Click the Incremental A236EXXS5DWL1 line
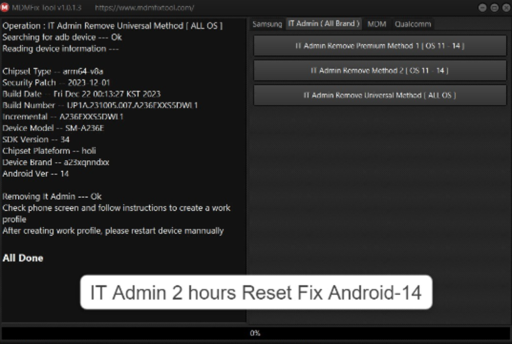Image resolution: width=512 pixels, height=344 pixels. [x=62, y=117]
